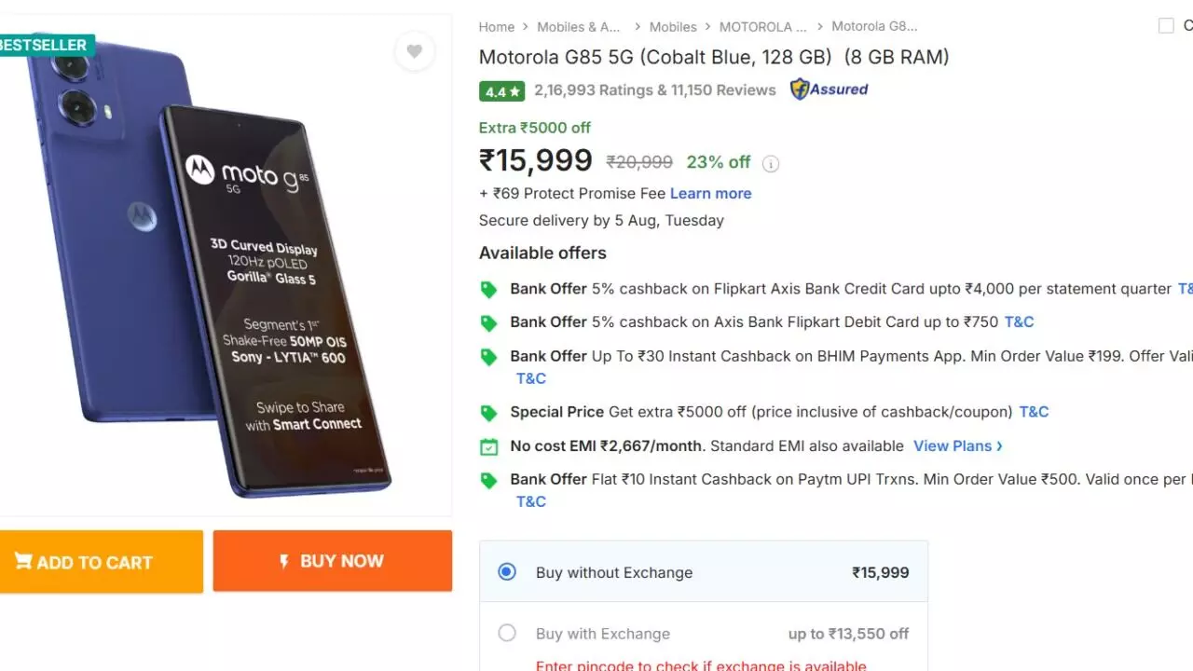Viewport: 1193px width, 671px height.
Task: Click the No cost EMI calendar icon
Action: (x=488, y=446)
